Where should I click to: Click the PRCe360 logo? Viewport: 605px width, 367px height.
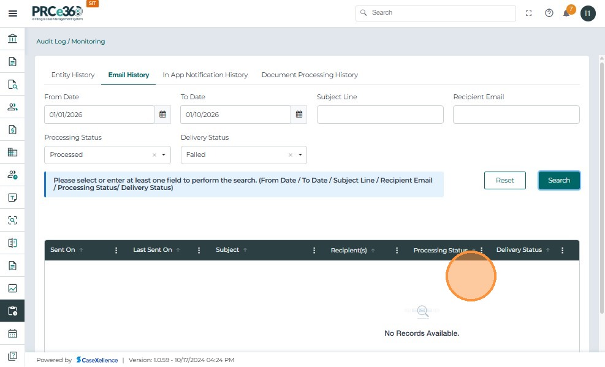pyautogui.click(x=58, y=13)
